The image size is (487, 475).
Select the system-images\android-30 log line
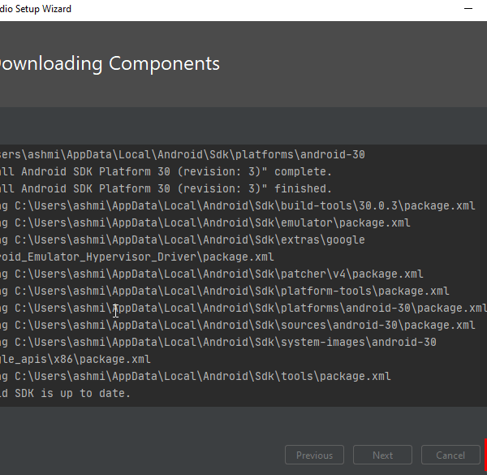(218, 343)
